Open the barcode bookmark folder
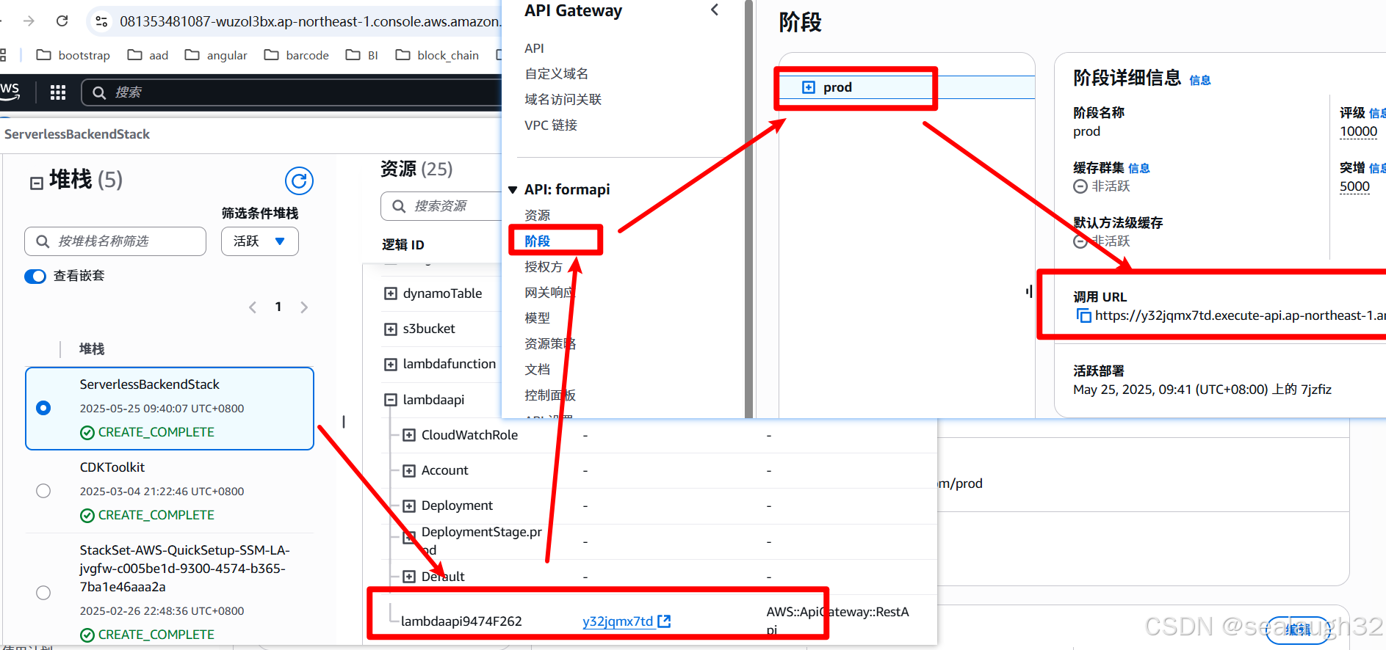Image resolution: width=1386 pixels, height=650 pixels. (296, 55)
